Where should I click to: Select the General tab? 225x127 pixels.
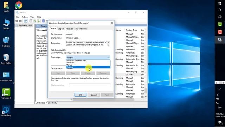click(x=53, y=28)
